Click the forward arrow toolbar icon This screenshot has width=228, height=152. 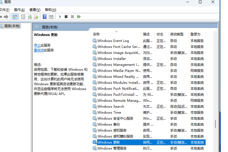coord(6,17)
